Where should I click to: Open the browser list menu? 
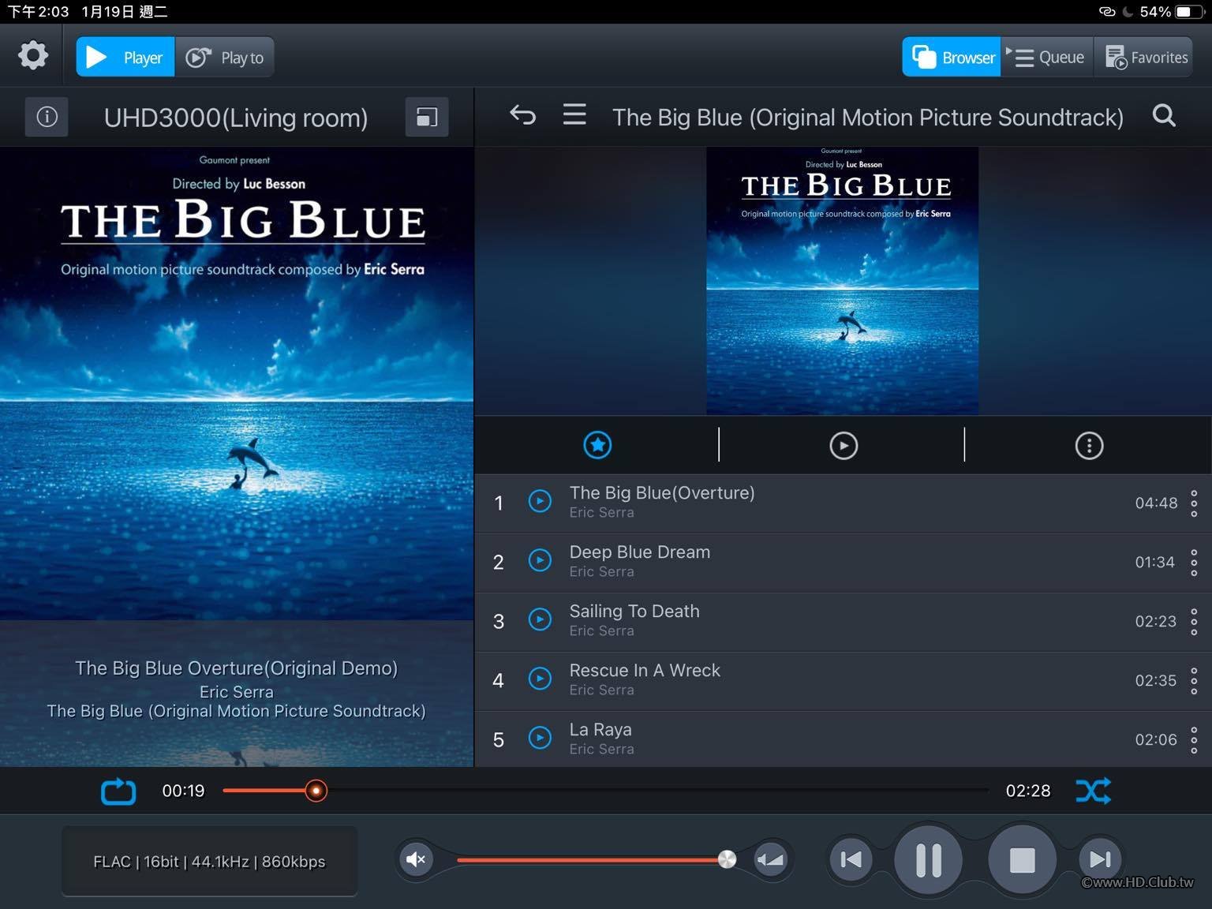tap(574, 115)
